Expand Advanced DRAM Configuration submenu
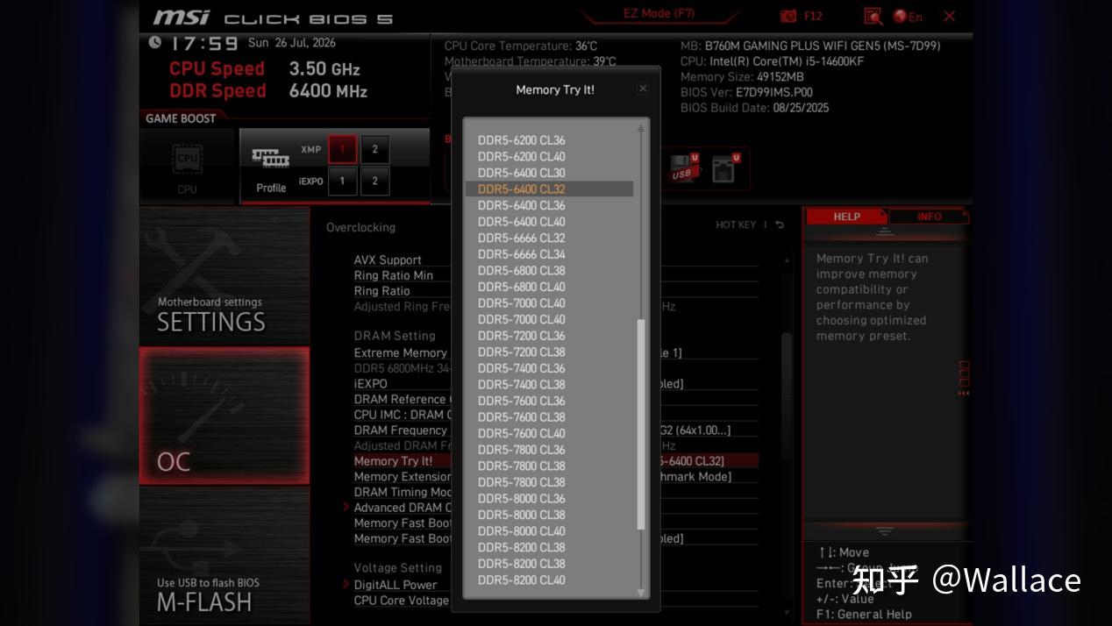1112x626 pixels. [403, 507]
